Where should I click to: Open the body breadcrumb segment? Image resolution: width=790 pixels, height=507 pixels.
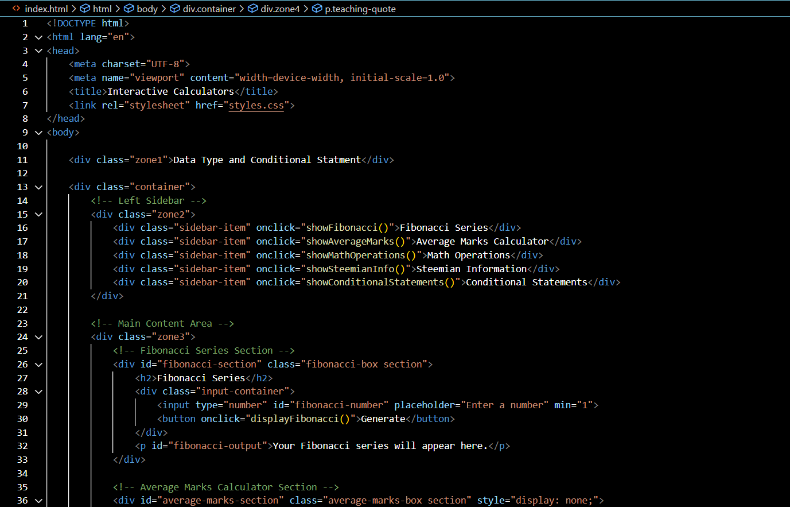coord(141,9)
